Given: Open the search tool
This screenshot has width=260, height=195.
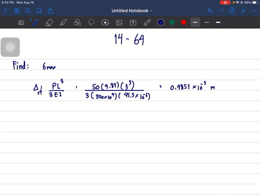Looking at the screenshot, I should (x=28, y=11).
